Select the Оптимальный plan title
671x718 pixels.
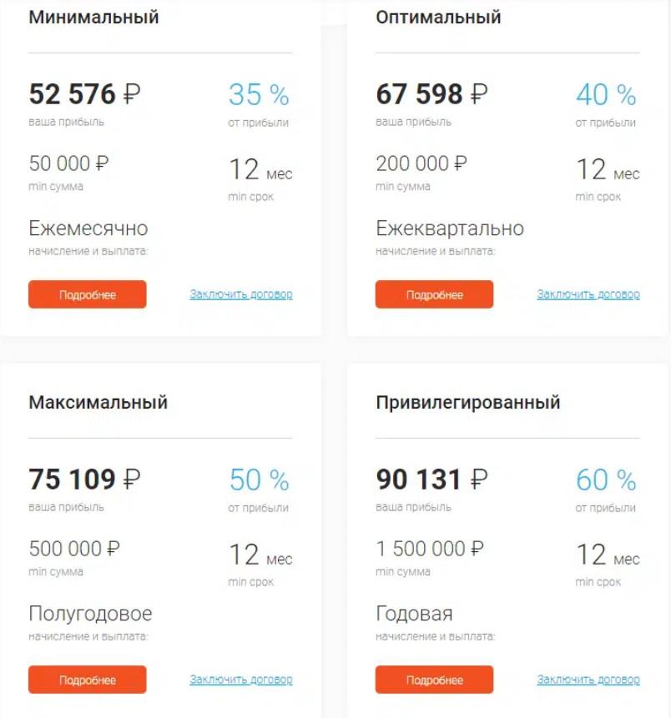(438, 16)
